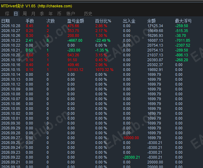Switch to the 综 summary tab
The height and width of the screenshot is (168, 203).
pos(7,14)
